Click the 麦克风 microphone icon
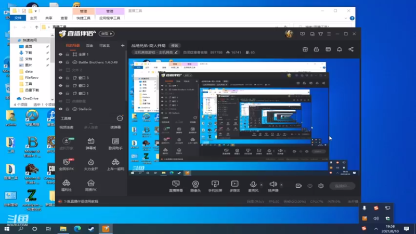 [x=253, y=185]
